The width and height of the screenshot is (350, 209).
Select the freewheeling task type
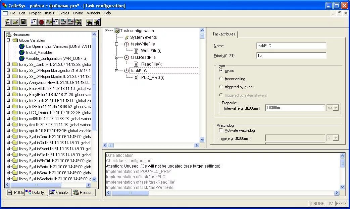point(221,79)
